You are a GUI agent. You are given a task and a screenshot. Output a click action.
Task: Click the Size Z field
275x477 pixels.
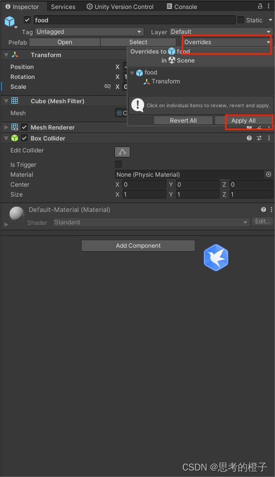(251, 195)
